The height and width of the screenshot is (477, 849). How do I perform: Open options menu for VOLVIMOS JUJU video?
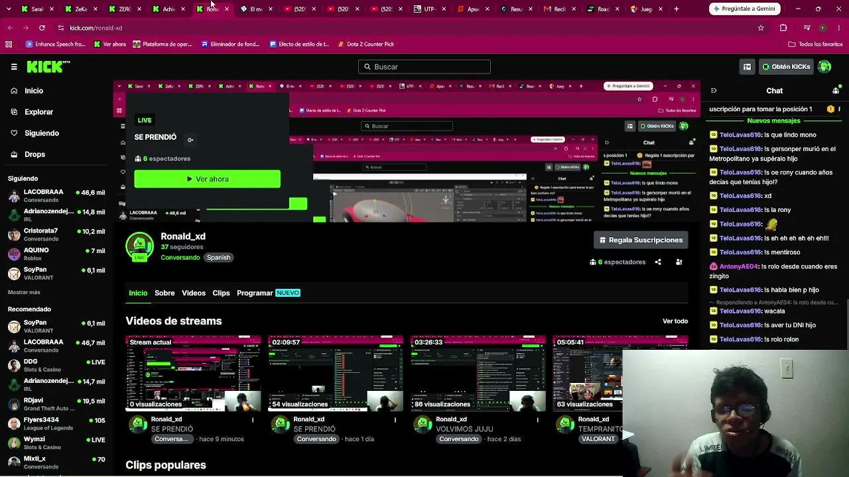click(538, 420)
